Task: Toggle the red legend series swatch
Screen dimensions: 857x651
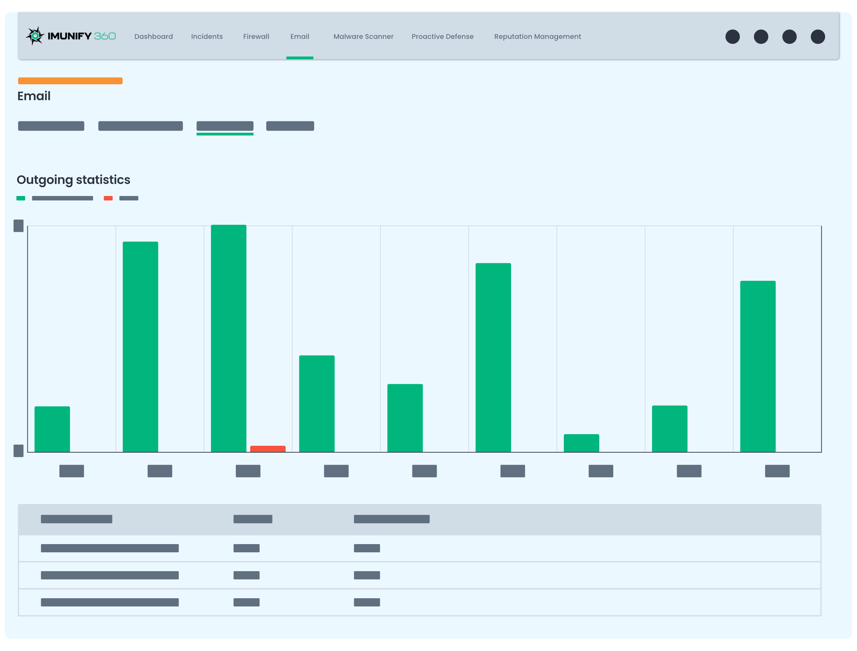Action: click(108, 198)
